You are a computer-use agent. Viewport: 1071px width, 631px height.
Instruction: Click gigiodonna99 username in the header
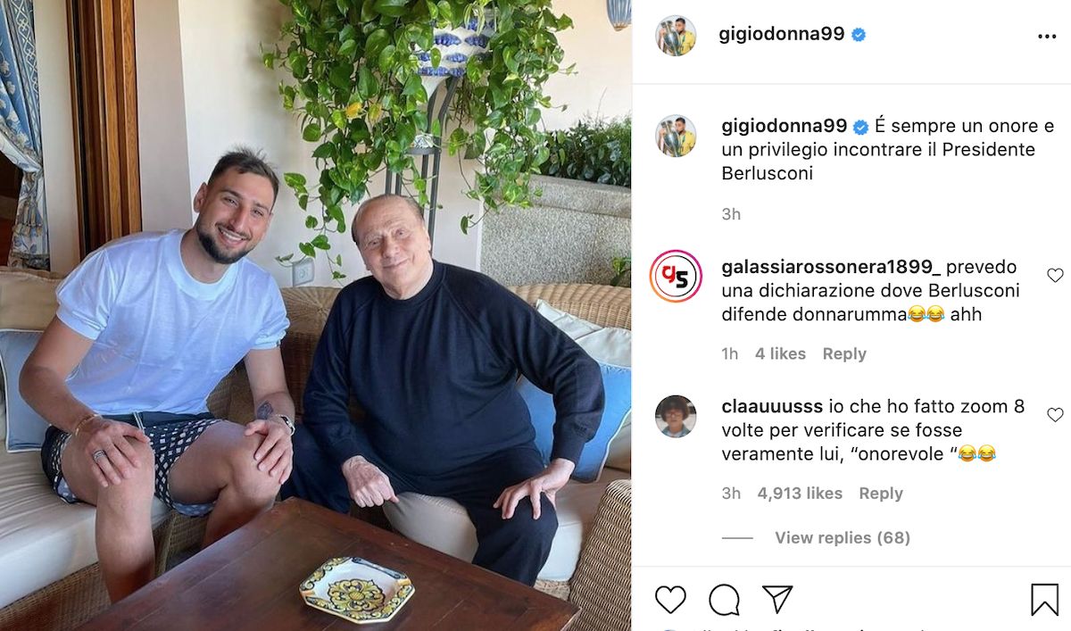(782, 35)
